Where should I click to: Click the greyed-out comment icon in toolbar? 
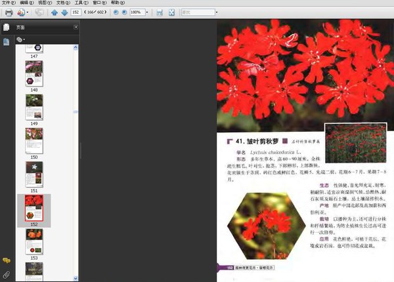click(39, 12)
